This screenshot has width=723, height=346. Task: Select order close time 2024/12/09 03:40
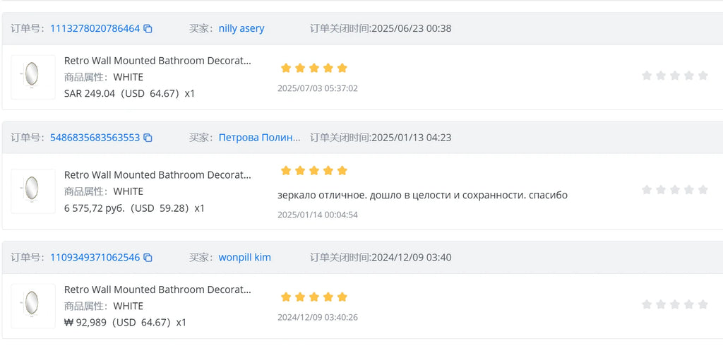click(412, 258)
